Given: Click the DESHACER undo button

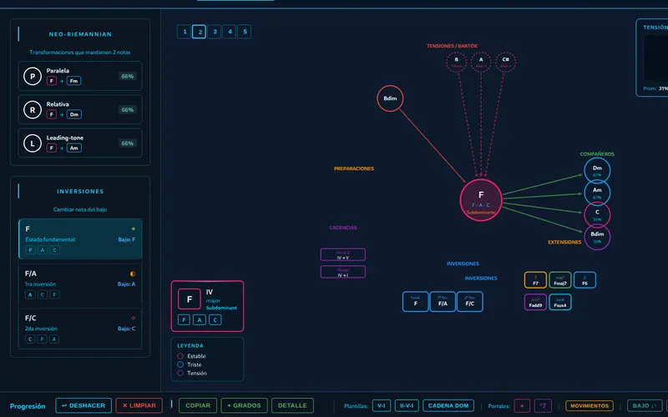Looking at the screenshot, I should coord(83,405).
